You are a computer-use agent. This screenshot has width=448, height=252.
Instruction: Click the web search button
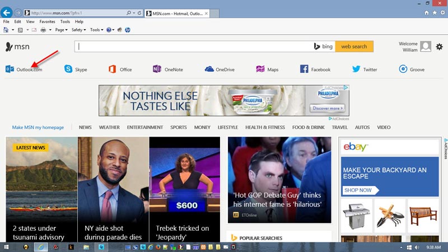point(354,46)
